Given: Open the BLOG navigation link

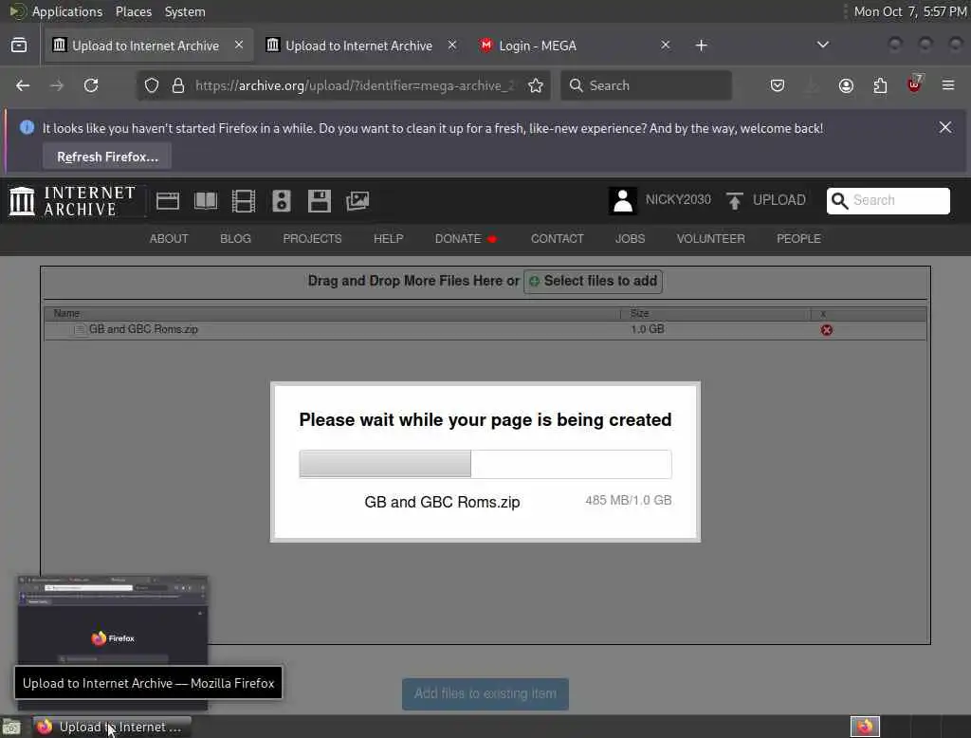Looking at the screenshot, I should [x=235, y=238].
